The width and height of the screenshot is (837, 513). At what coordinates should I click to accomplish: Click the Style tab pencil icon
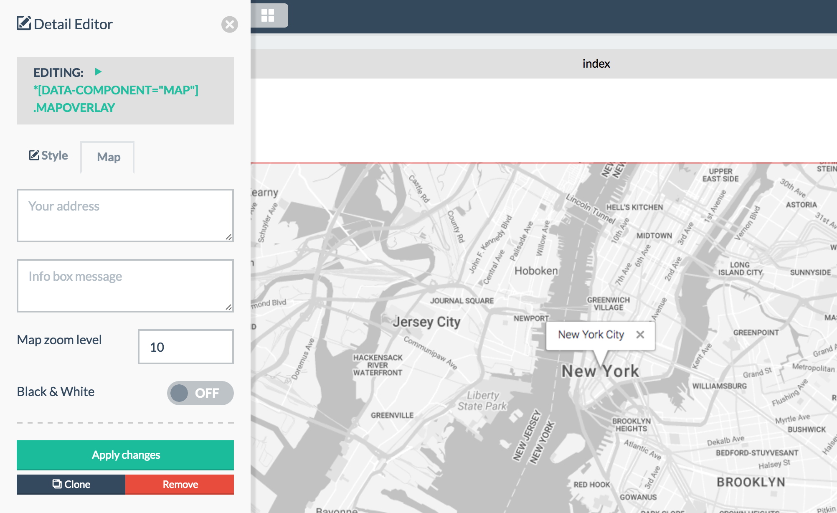[x=34, y=155]
